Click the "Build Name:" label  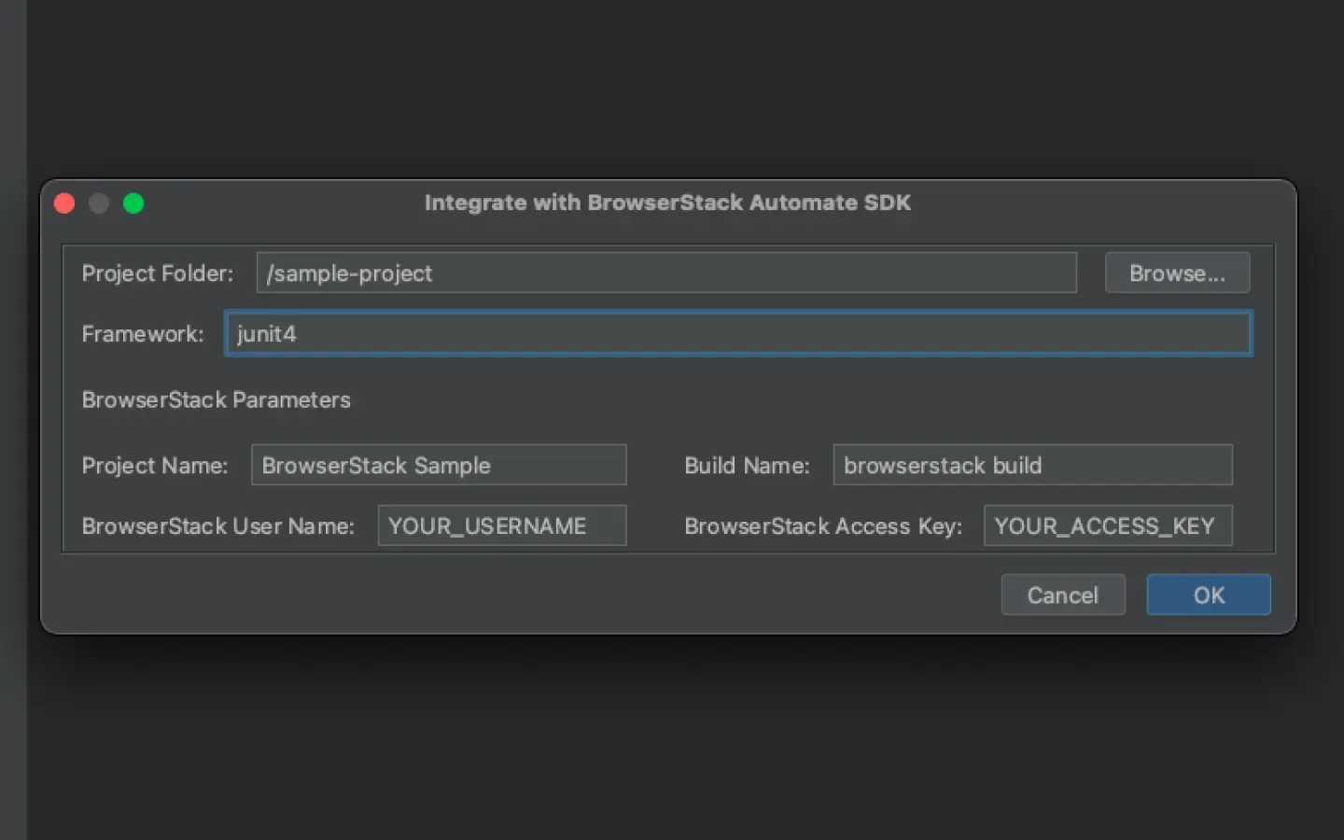click(747, 466)
